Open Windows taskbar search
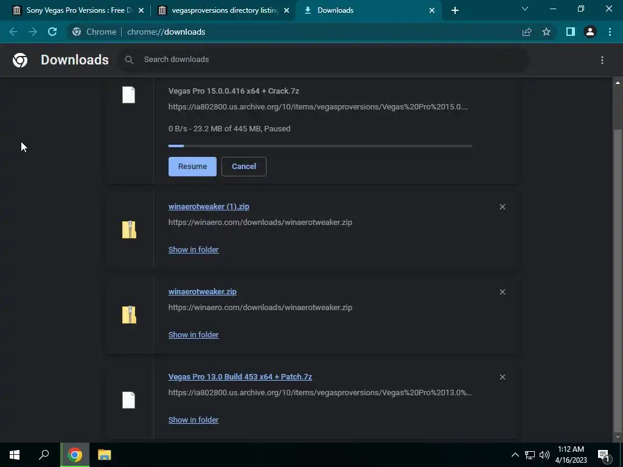The width and height of the screenshot is (623, 467). (44, 455)
